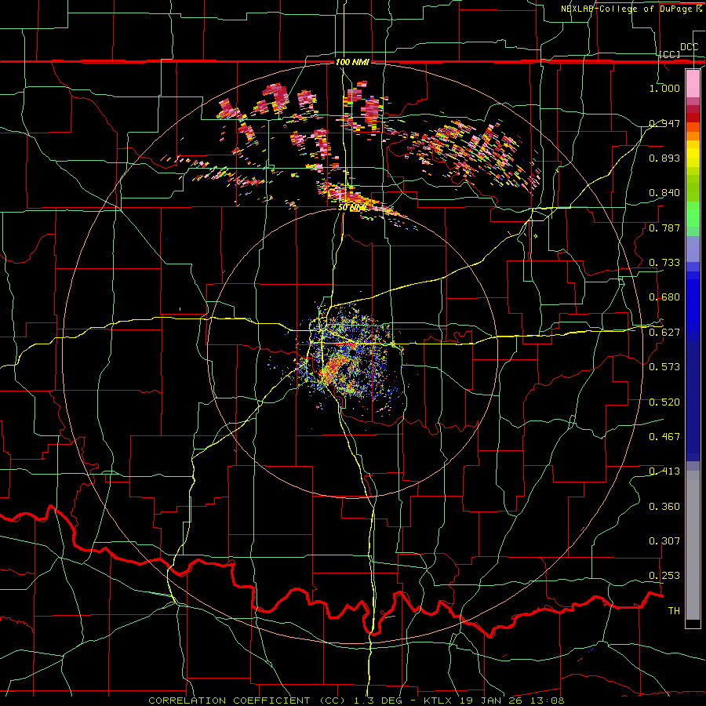Click the 0.680 scale value
This screenshot has width=706, height=706.
pos(664,297)
